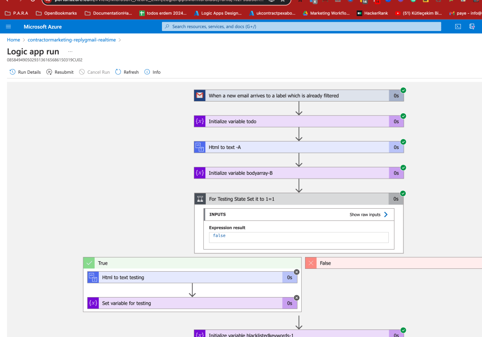Click variable icon of Initialize variable todo
Screen dimensions: 482x337
coord(200,121)
